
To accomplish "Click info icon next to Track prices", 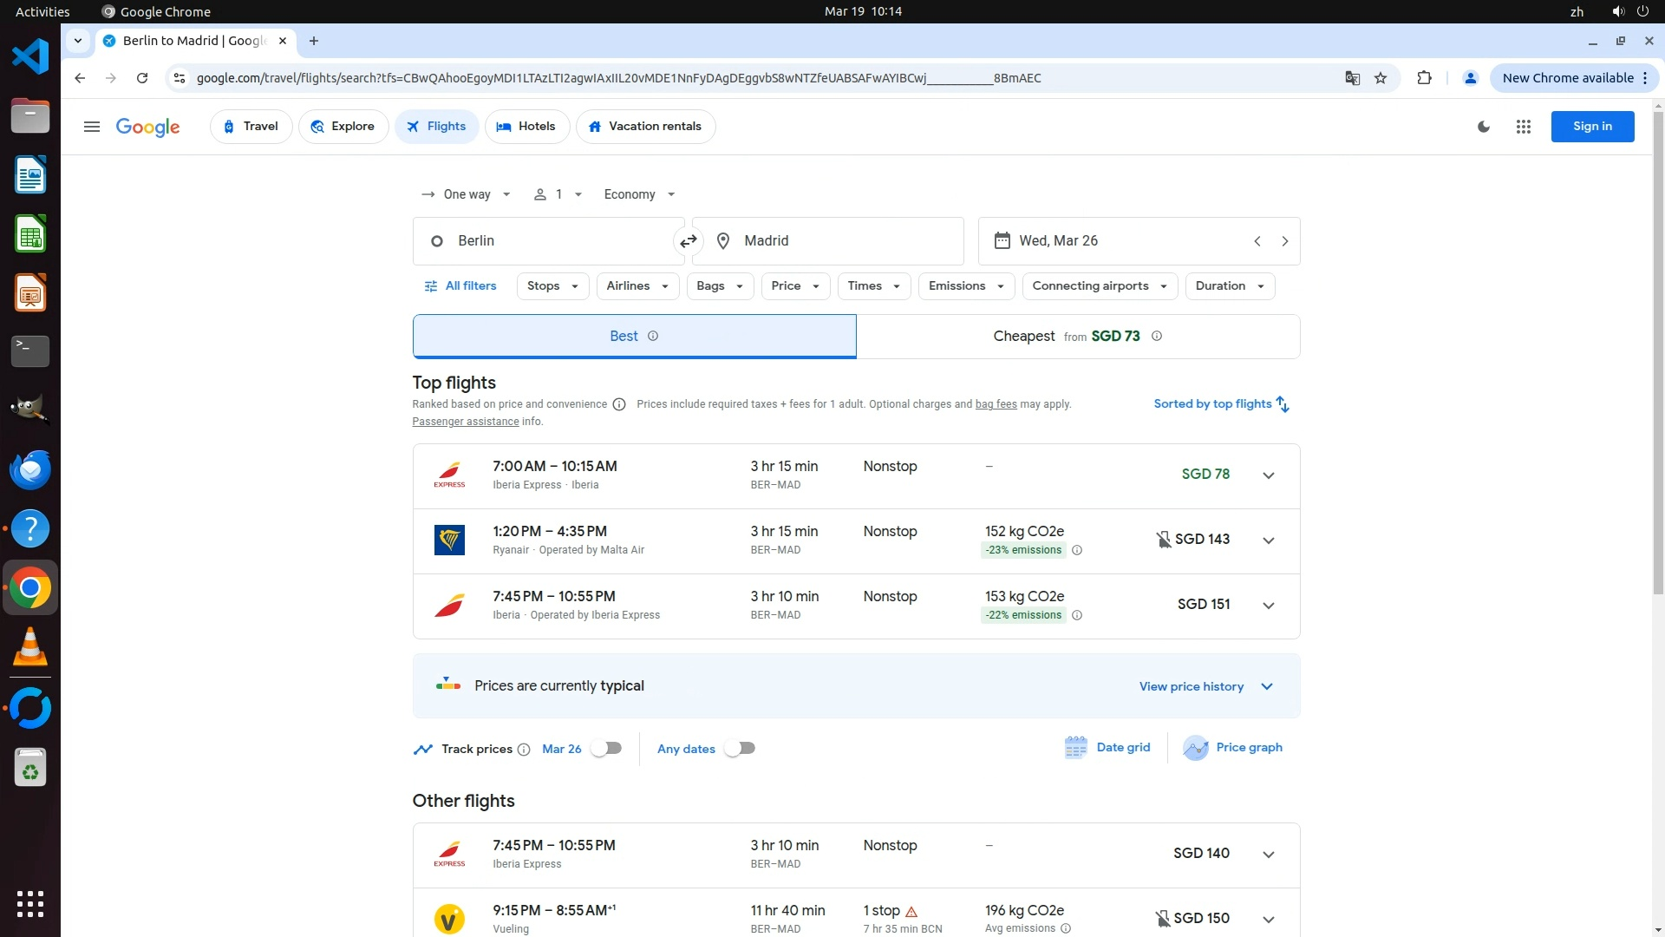I will (524, 750).
